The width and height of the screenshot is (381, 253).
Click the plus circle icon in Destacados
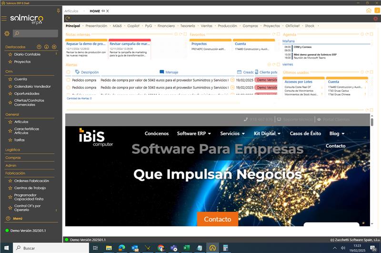pos(54,47)
